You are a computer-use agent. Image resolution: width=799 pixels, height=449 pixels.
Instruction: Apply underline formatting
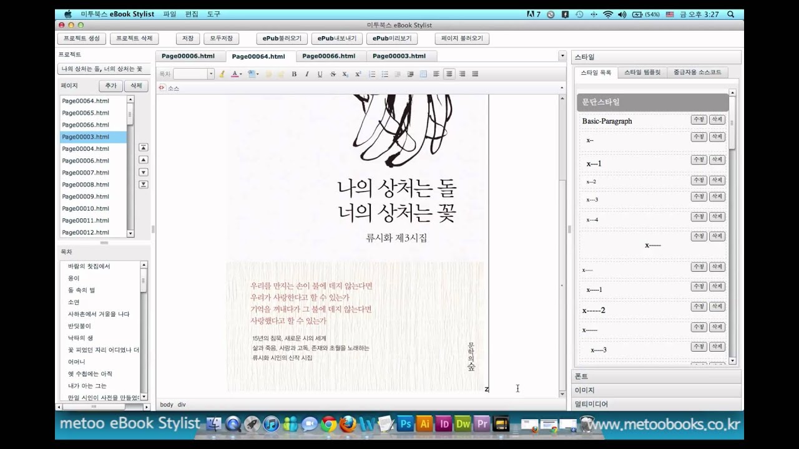pos(320,74)
